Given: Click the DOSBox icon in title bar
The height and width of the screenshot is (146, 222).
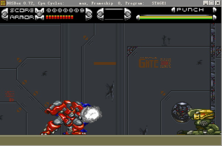Looking at the screenshot, I should point(3,3).
